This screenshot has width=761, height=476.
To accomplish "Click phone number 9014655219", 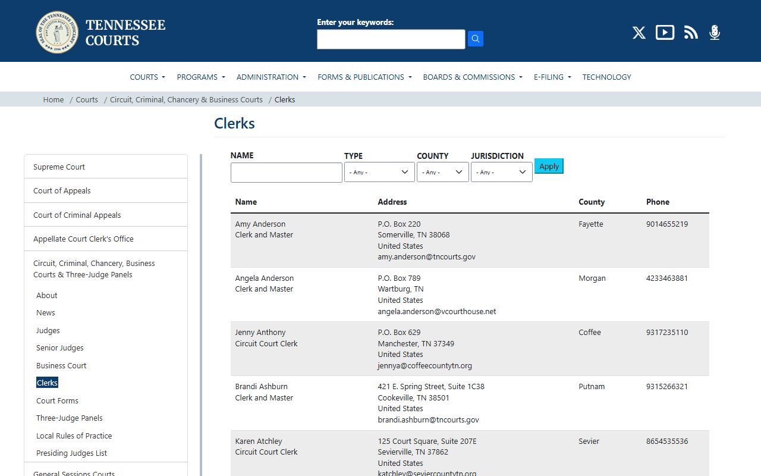I will coord(667,224).
